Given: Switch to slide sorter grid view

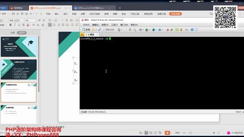Looking at the screenshot, I should [x=151, y=133].
